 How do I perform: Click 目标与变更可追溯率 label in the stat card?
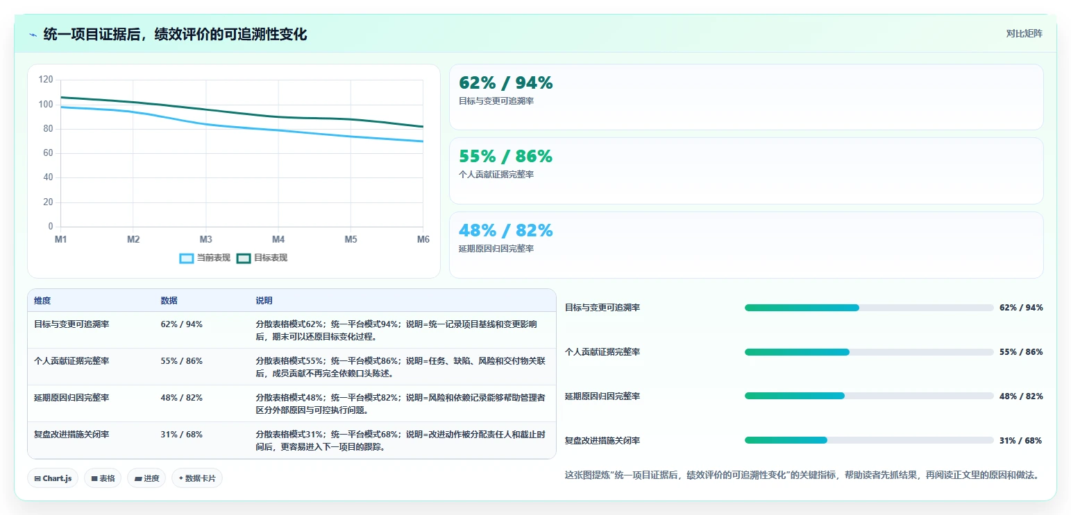click(x=496, y=101)
